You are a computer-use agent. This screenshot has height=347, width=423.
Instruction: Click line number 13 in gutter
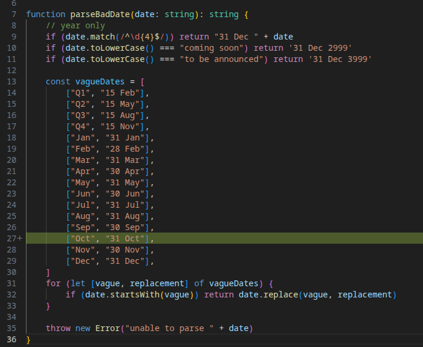point(11,81)
